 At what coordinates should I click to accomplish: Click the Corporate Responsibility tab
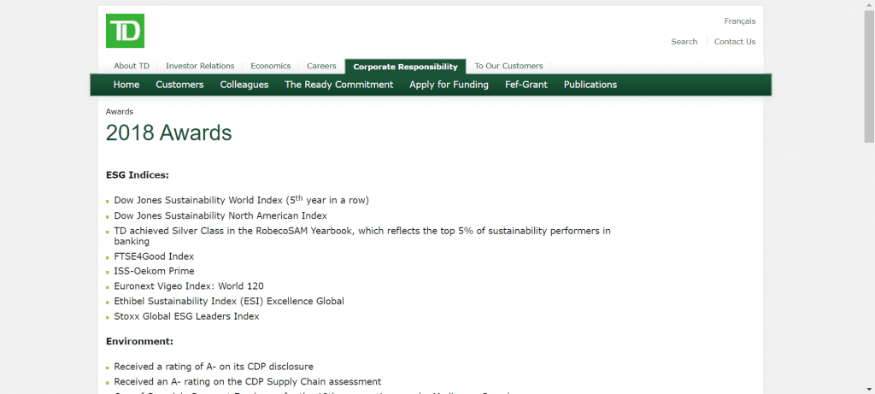(405, 67)
